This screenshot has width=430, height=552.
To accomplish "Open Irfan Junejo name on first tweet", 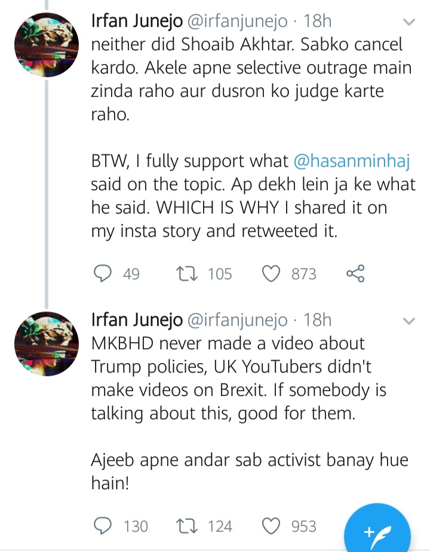I will [x=137, y=21].
